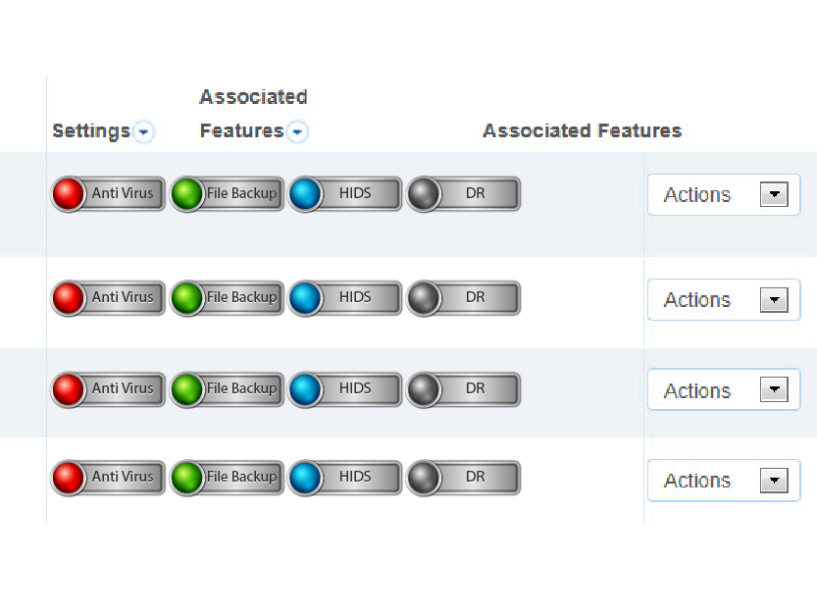Click the gray DR indicator in second row
Image resolution: width=817 pixels, height=613 pixels.
(x=424, y=298)
